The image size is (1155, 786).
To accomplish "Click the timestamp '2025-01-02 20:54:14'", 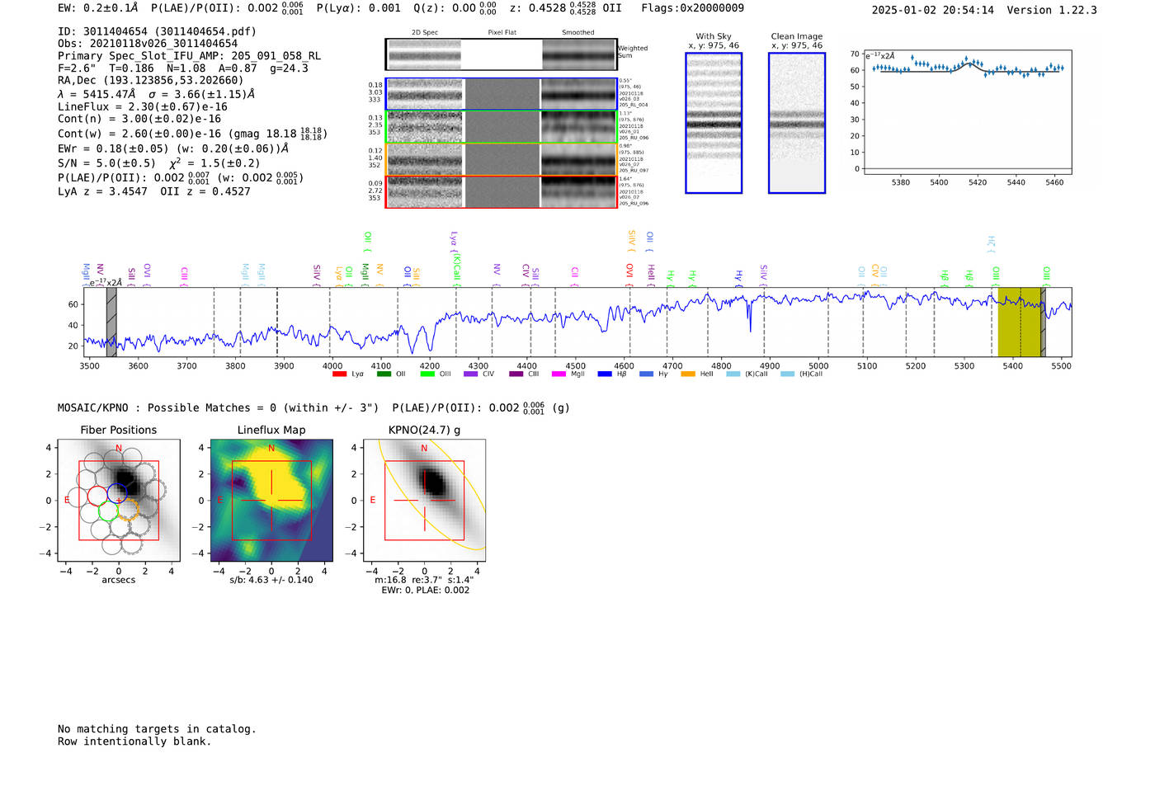I will click(x=933, y=10).
